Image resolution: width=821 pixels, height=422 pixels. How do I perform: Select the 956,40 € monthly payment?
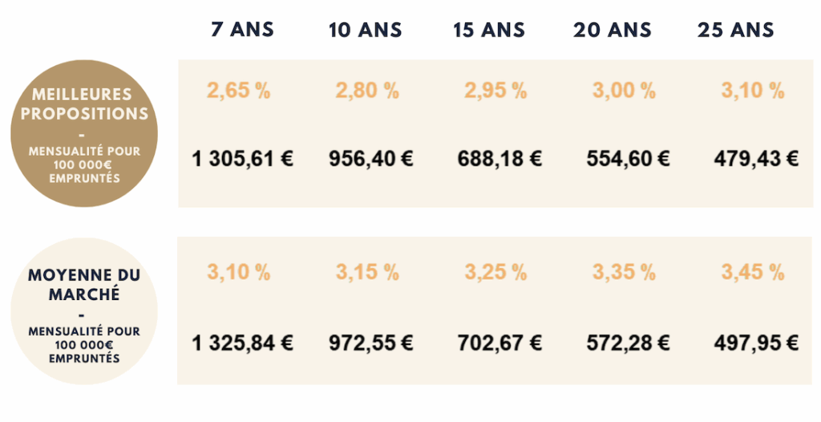point(371,158)
